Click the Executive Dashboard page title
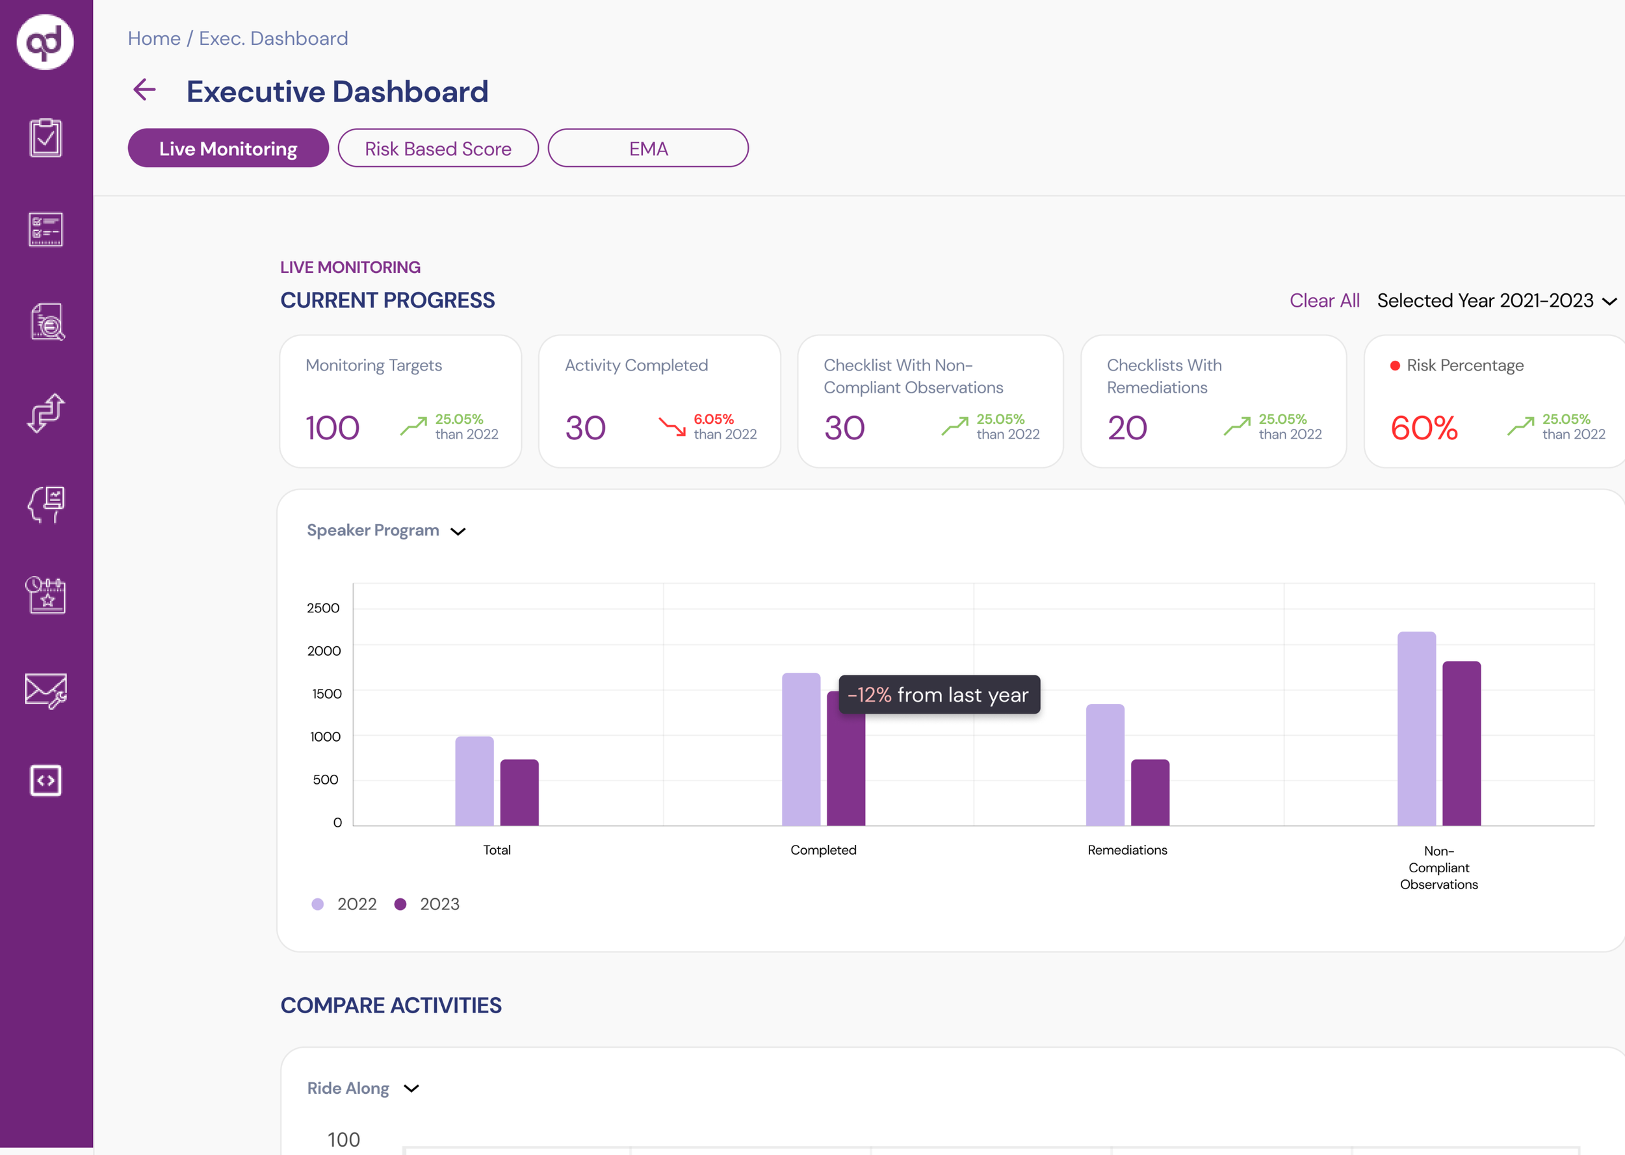Viewport: 1625px width, 1155px height. coord(337,91)
